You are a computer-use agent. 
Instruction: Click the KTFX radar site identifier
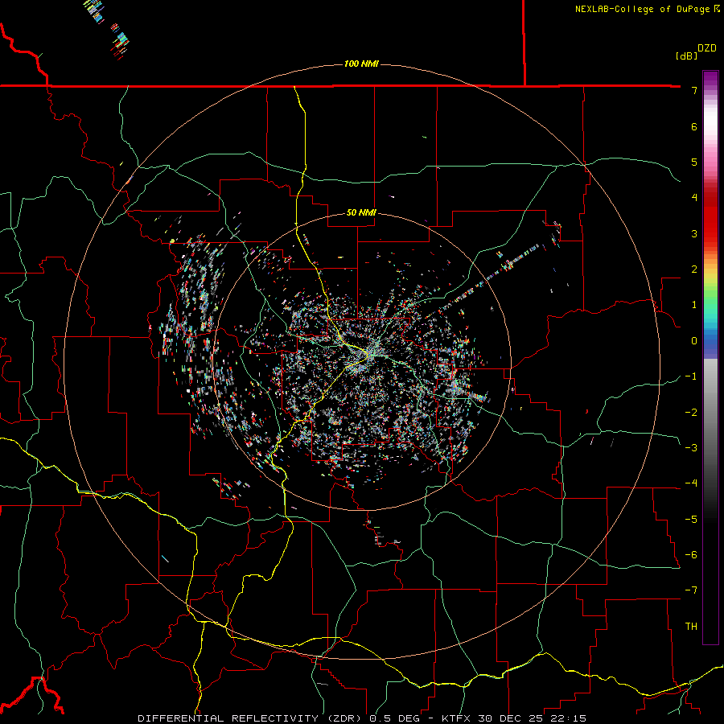(x=457, y=718)
